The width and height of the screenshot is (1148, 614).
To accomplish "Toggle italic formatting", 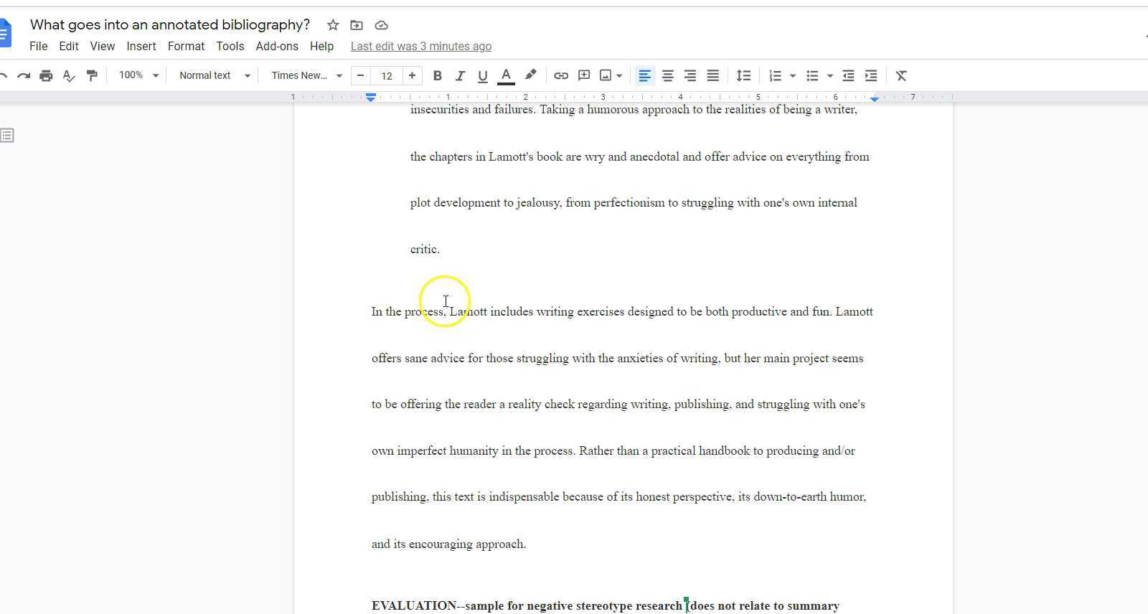I will click(x=460, y=75).
